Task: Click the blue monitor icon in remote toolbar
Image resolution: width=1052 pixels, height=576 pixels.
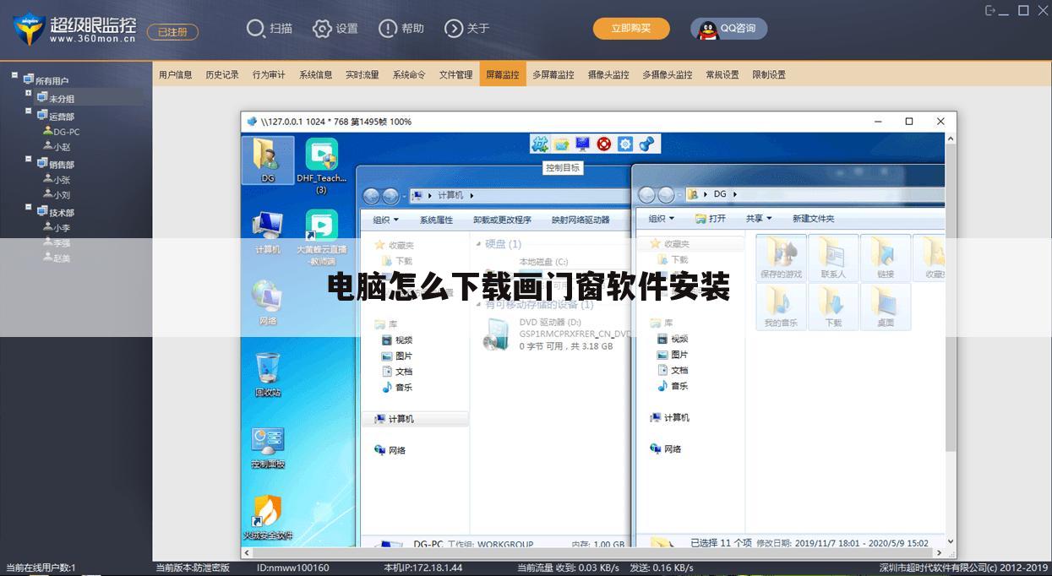Action: [583, 144]
